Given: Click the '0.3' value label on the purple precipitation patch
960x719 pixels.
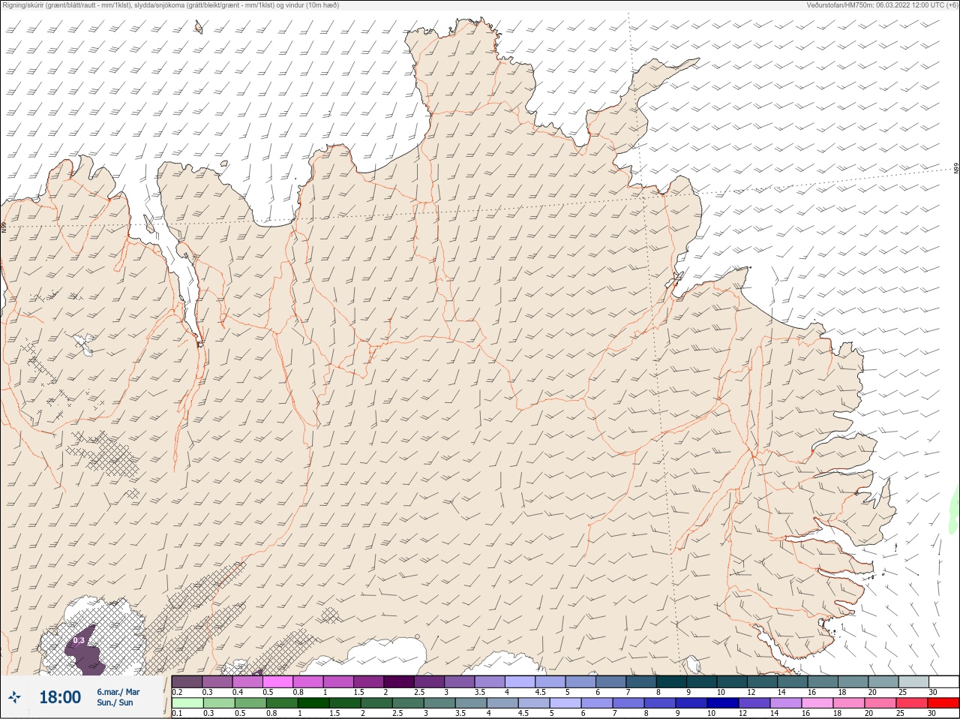Looking at the screenshot, I should tap(79, 640).
